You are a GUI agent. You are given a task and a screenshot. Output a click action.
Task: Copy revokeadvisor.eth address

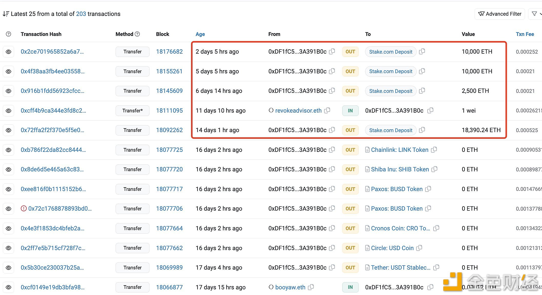pos(327,110)
